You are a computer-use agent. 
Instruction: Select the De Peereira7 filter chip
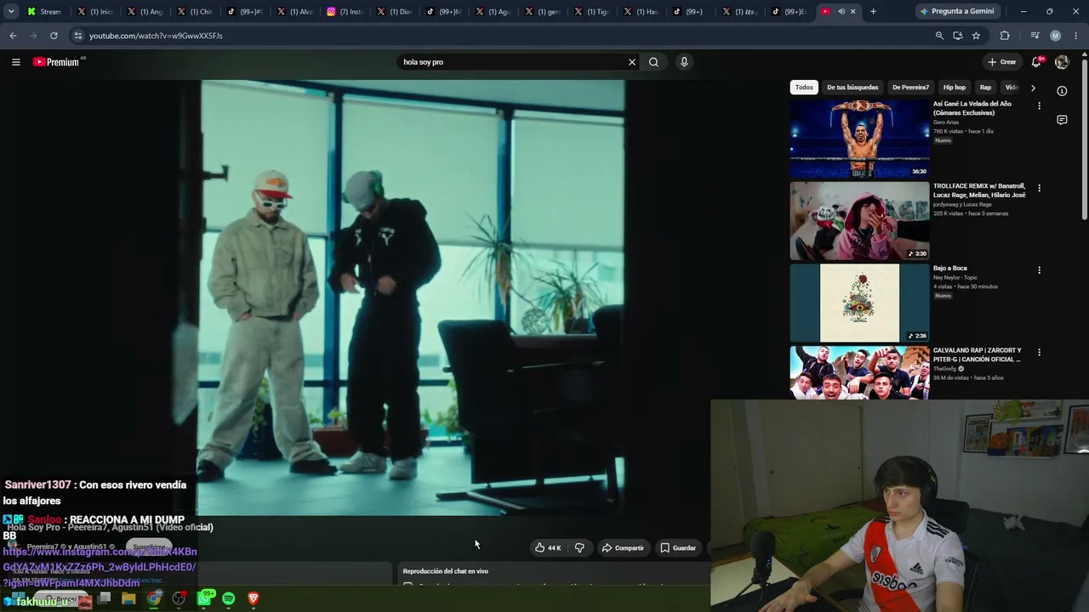click(910, 88)
